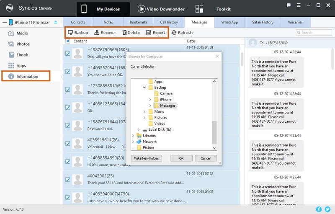This screenshot has height=214, width=335.
Task: Select the Network tree node
Action: coord(150,142)
